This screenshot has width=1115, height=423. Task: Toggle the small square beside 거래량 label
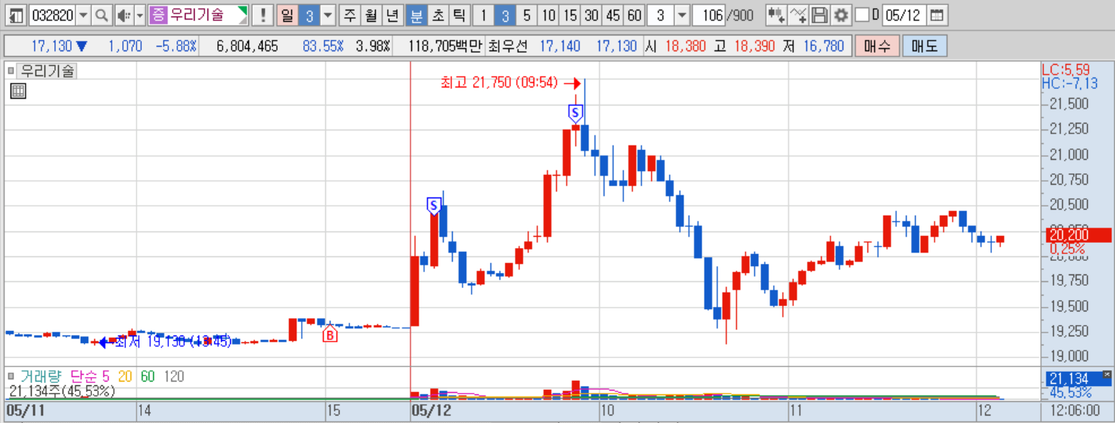tap(11, 375)
